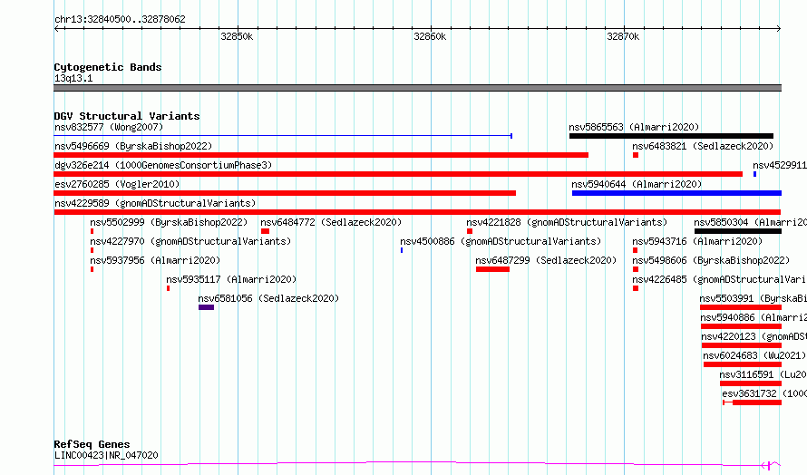Click the gray 13q13.1 cytogenetic band bar
The width and height of the screenshot is (807, 475).
click(417, 88)
